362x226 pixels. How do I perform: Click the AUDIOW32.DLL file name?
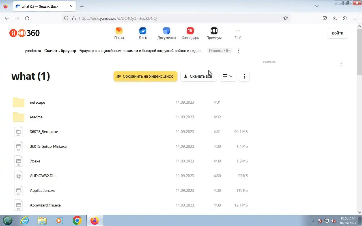point(43,176)
